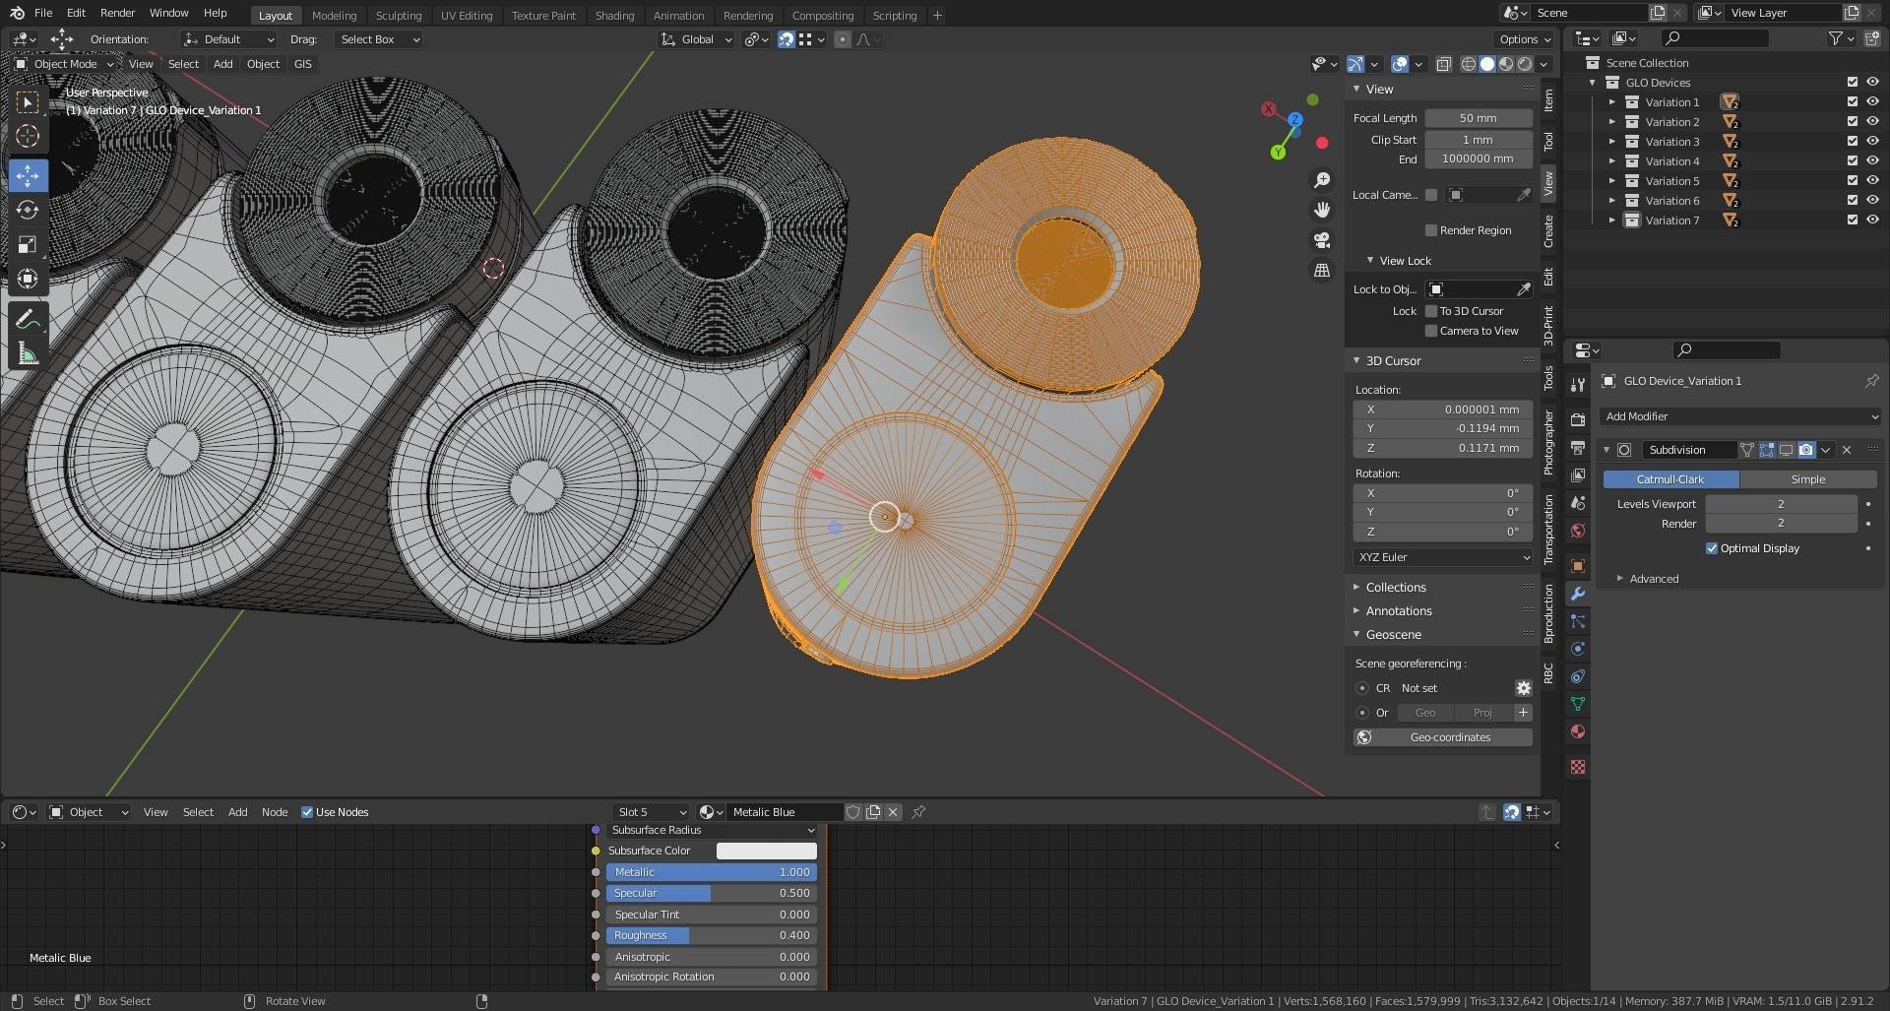Expand the Variation 5 collection

(1612, 181)
